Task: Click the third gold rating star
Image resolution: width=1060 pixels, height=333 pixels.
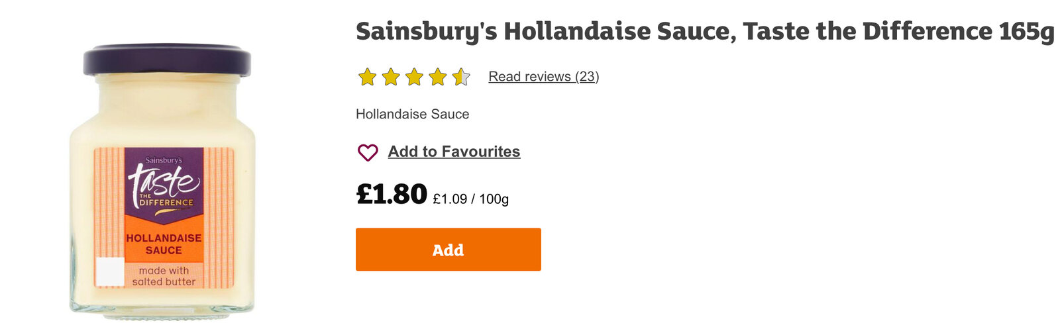Action: 414,77
